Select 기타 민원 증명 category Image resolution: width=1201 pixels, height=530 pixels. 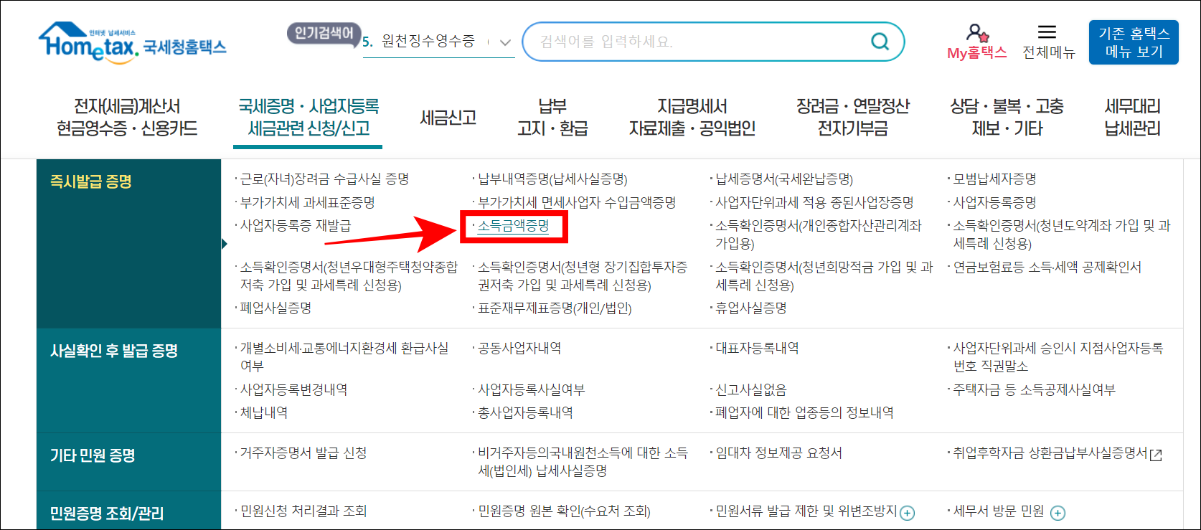(93, 455)
